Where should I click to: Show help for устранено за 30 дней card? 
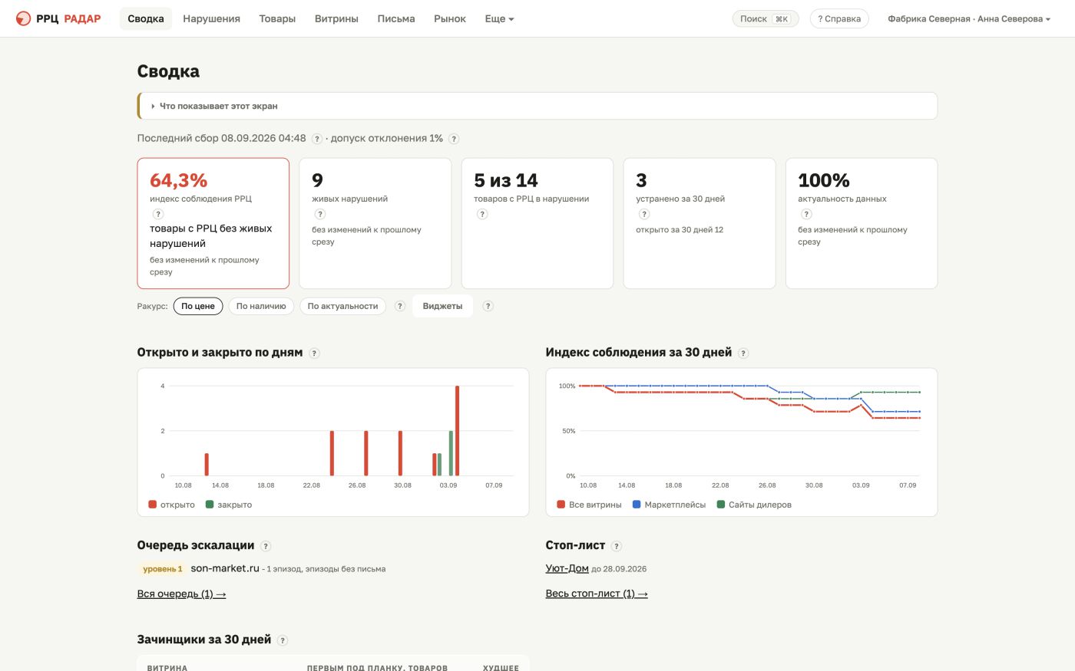tap(644, 214)
